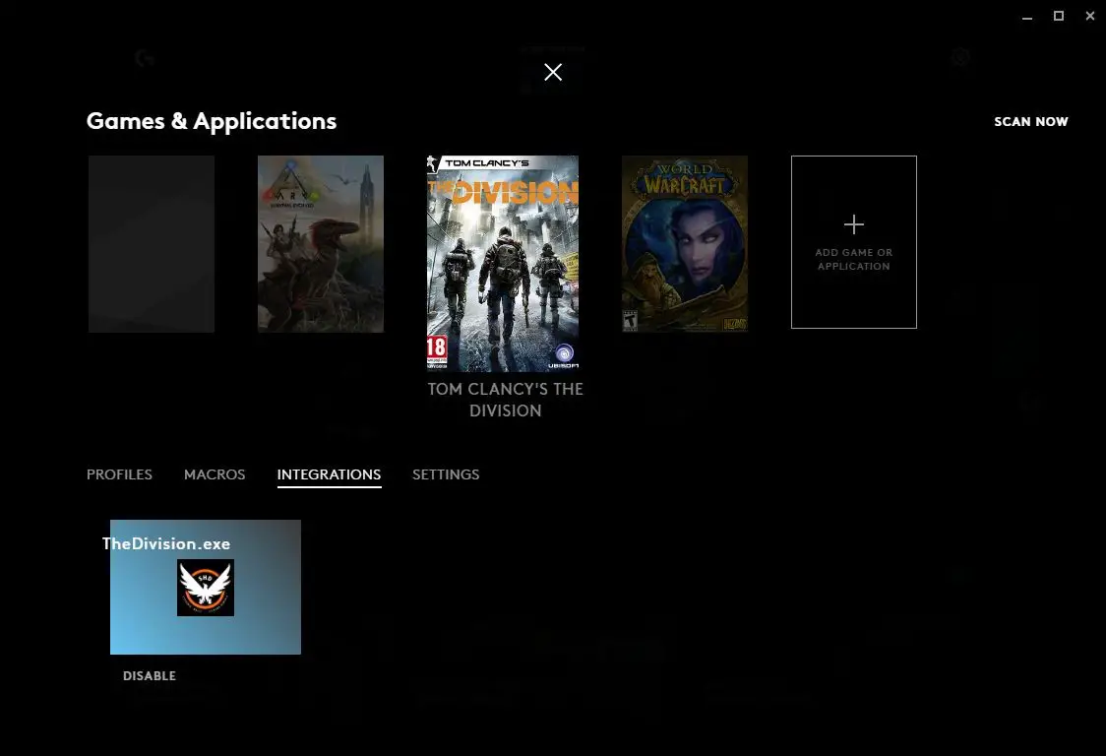Select the ARK Survival Evolved game cover
Viewport: 1106px width, 756px height.
(320, 243)
